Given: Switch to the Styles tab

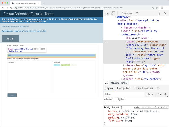Looking at the screenshot, I should (109, 88).
